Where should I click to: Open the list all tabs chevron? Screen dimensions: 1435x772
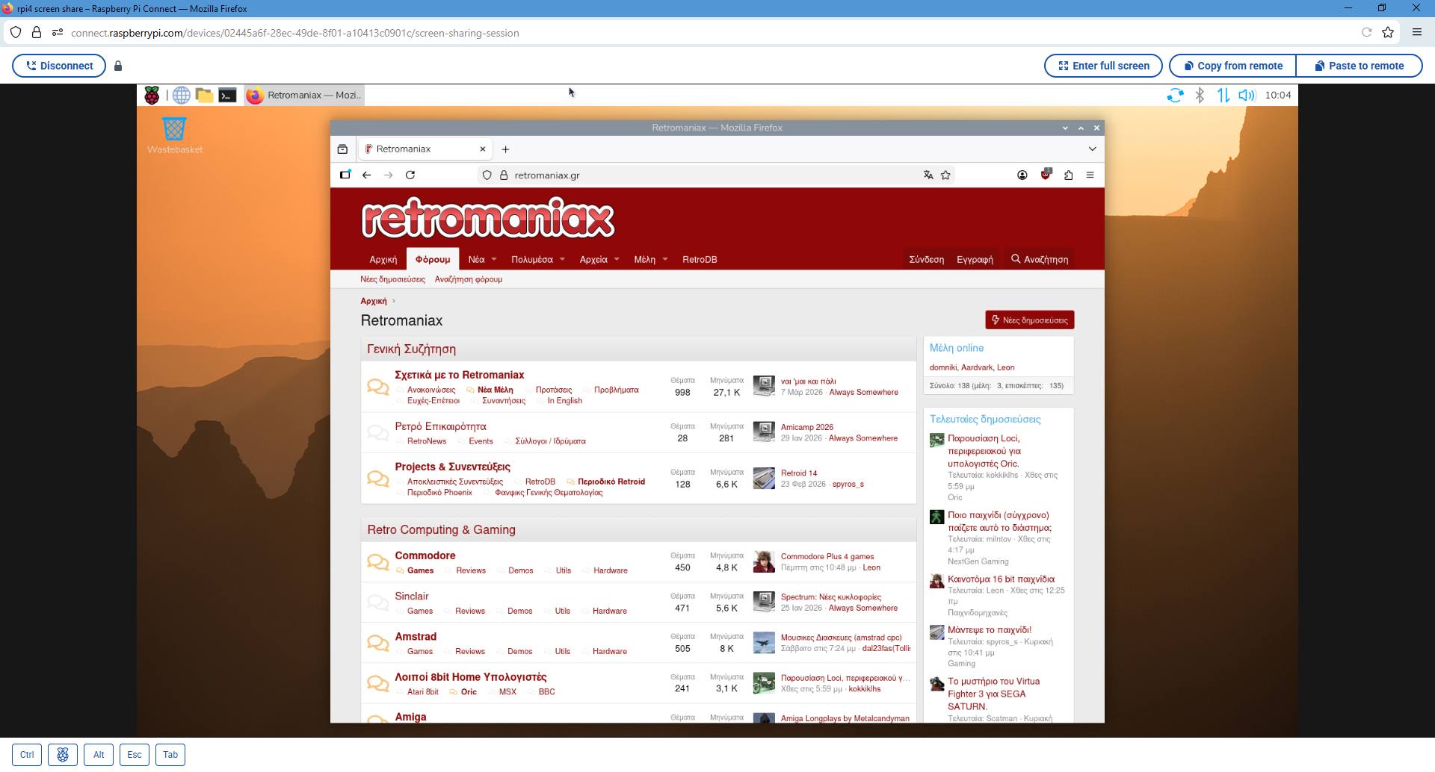pyautogui.click(x=1092, y=149)
